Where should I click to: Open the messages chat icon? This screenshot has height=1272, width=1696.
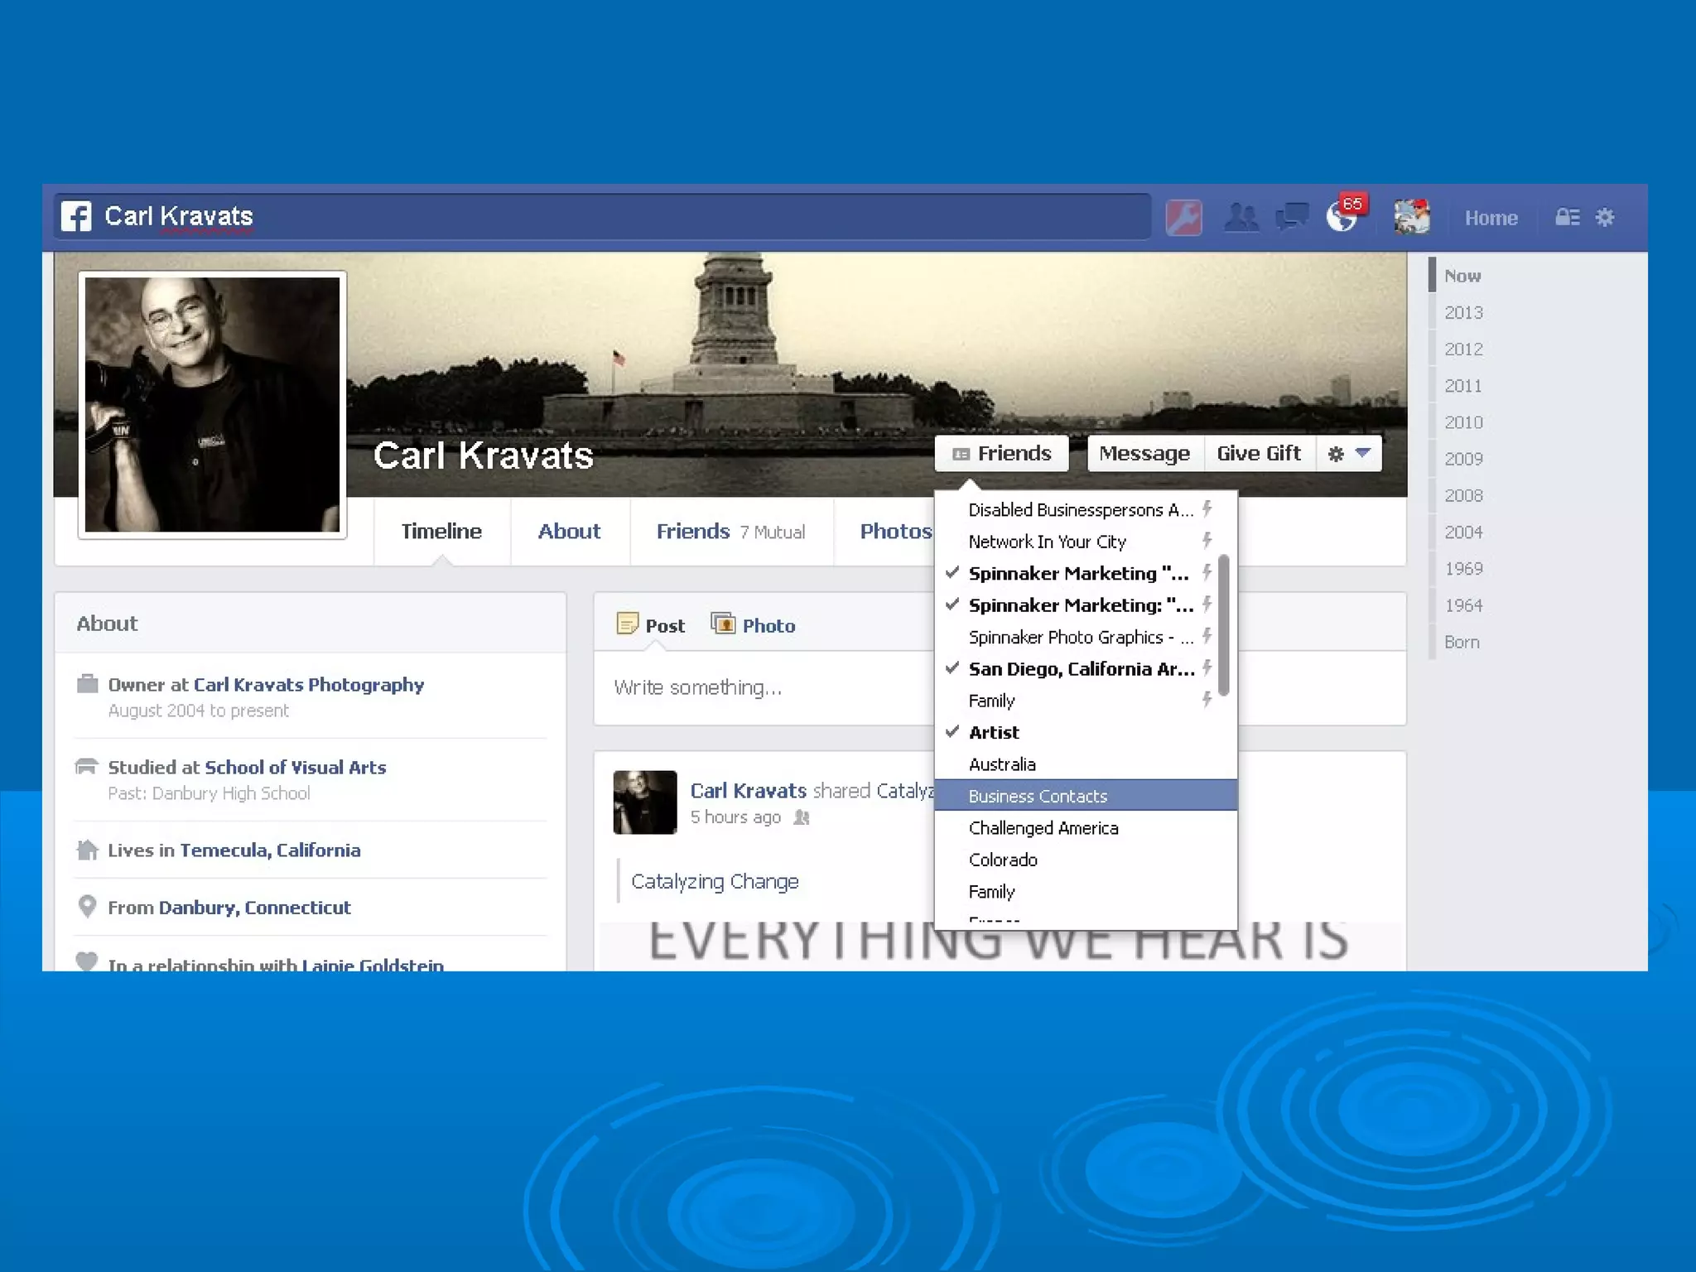pos(1291,218)
